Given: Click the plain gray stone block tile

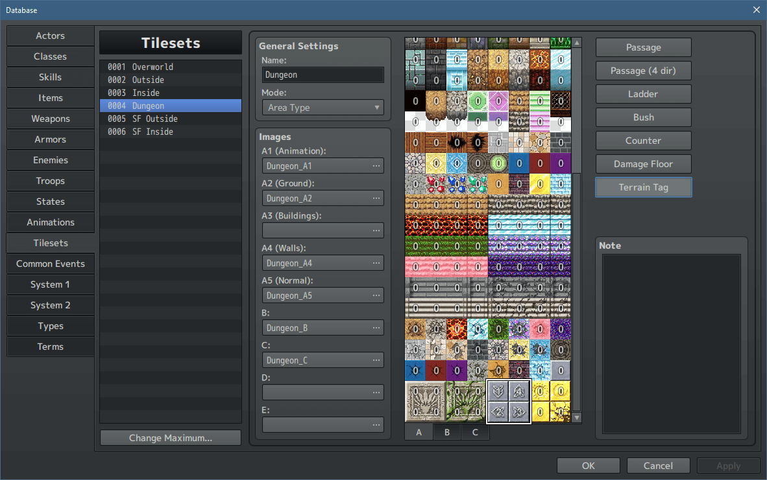Looking at the screenshot, I should coord(561,371).
